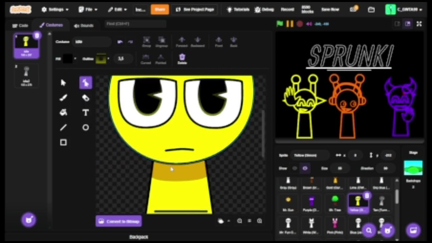Click the Choose a Costume button

click(x=29, y=220)
